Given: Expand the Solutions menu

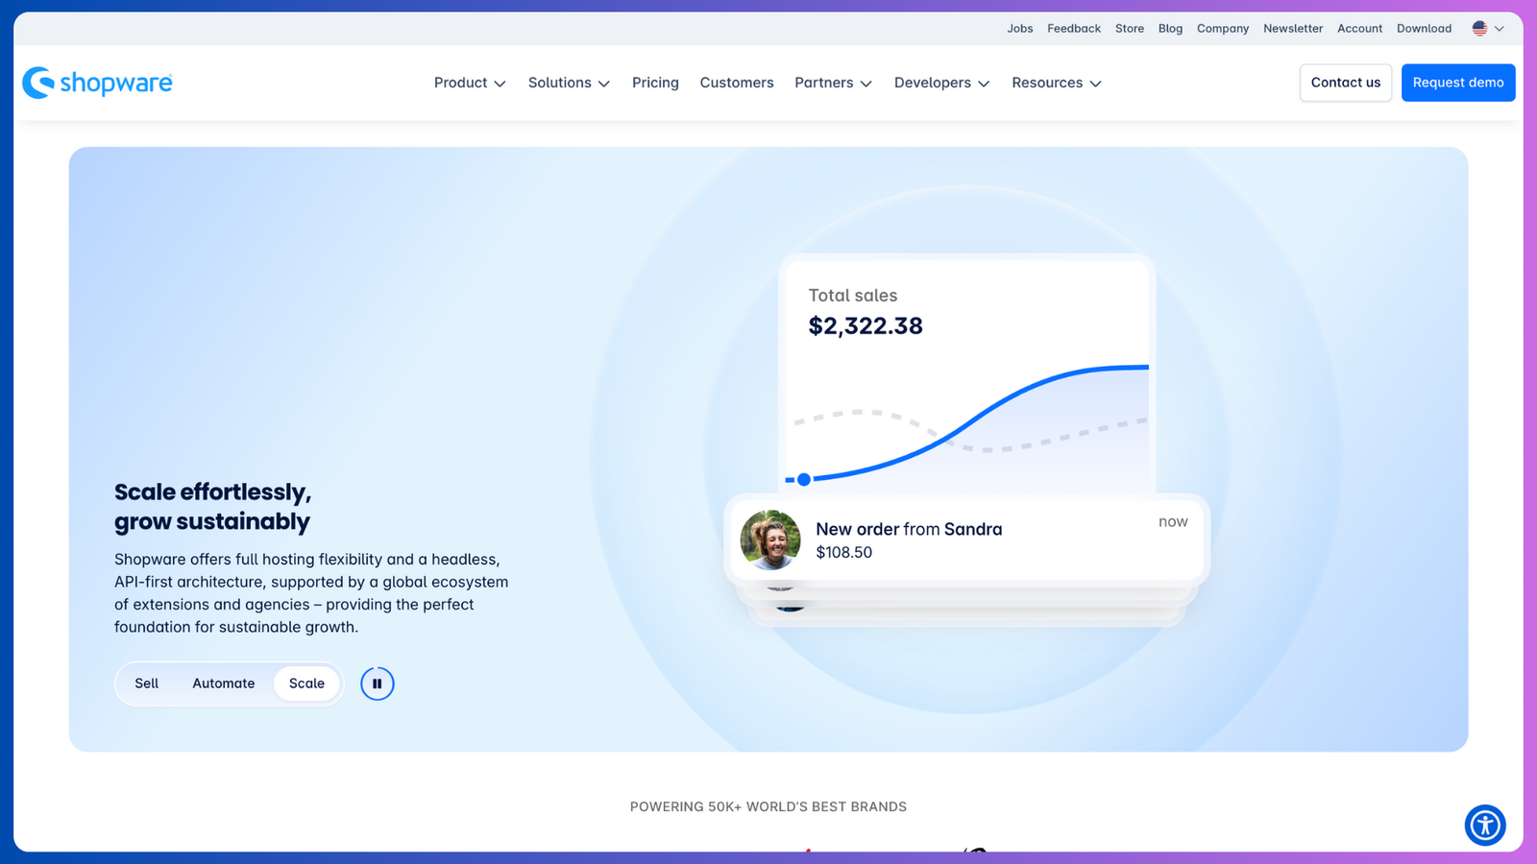Looking at the screenshot, I should pyautogui.click(x=569, y=83).
